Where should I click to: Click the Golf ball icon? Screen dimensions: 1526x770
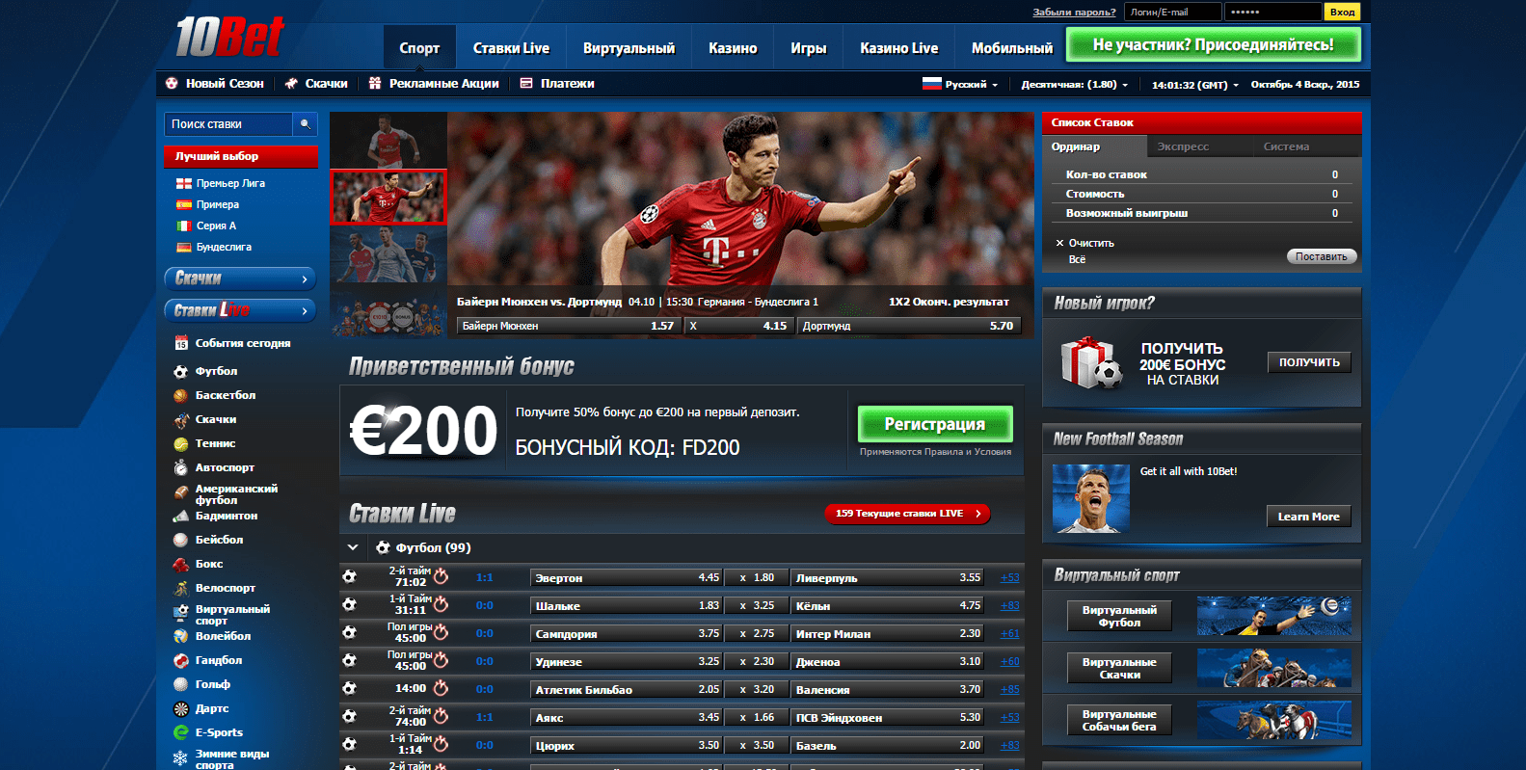[x=180, y=684]
